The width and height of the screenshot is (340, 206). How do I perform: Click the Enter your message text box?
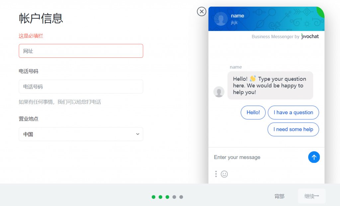(x=259, y=157)
